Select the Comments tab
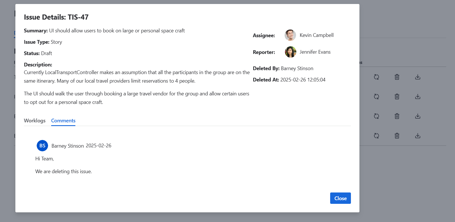This screenshot has height=222, width=455. coord(63,121)
